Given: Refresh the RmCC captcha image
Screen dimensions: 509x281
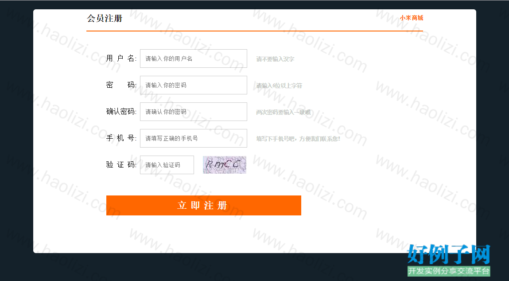Looking at the screenshot, I should click(225, 165).
